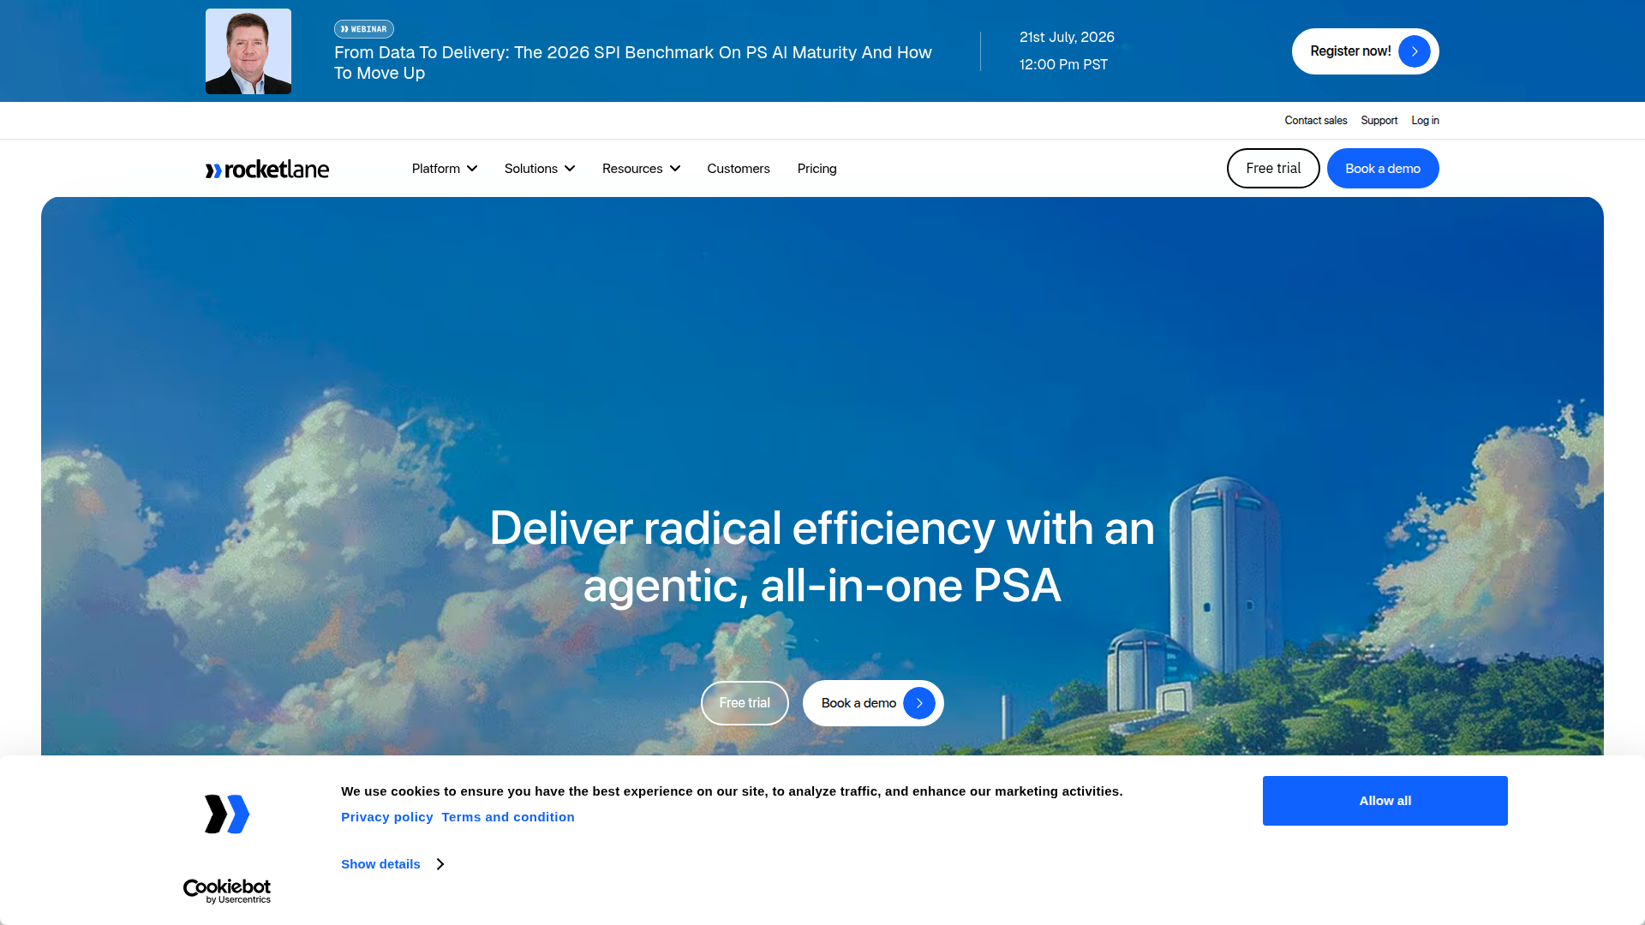The image size is (1645, 925).
Task: Click the webinar speaker photo thumbnail
Action: [x=248, y=51]
